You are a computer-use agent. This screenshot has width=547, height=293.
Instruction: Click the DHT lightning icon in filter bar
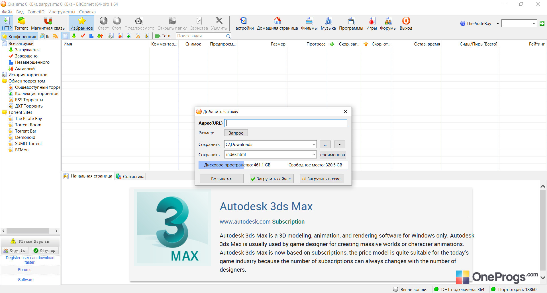[147, 36]
